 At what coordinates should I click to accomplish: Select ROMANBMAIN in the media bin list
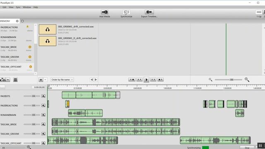(x=17, y=38)
